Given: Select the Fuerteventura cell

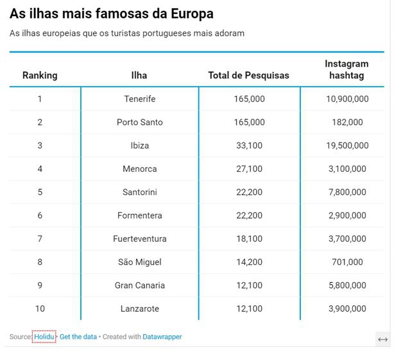Looking at the screenshot, I should click(x=140, y=239).
